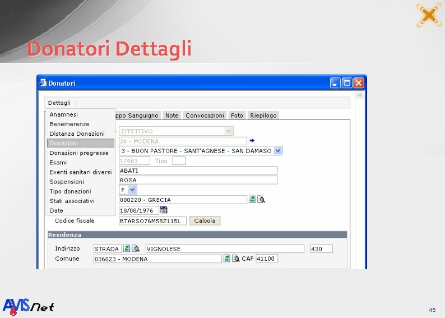Click the codice fiscale field BTARSO76M58Z115L
Image resolution: width=445 pixels, height=318 pixels.
(x=152, y=221)
